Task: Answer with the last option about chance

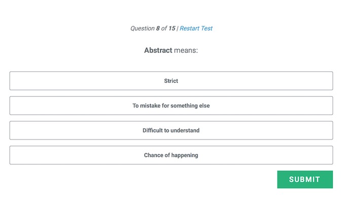Action: tap(171, 155)
